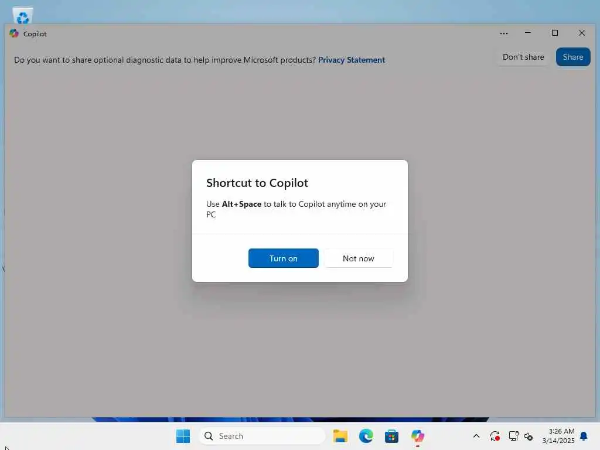Click the sync status tray icon
The image size is (600, 450).
pyautogui.click(x=495, y=436)
